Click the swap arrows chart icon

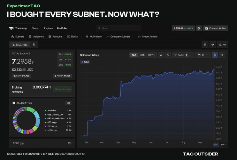point(168,55)
